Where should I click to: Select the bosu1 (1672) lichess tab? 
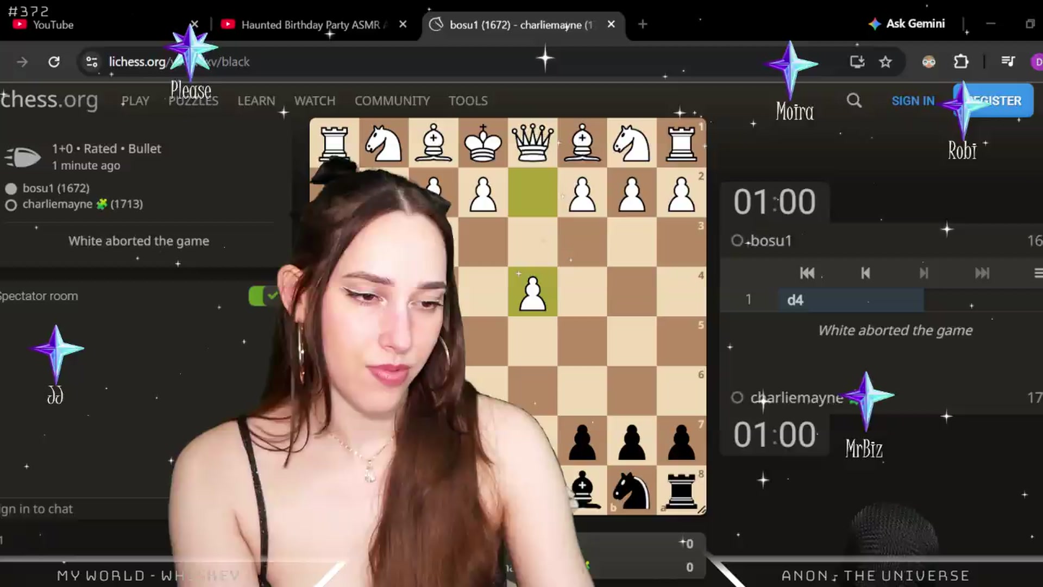[x=523, y=25]
